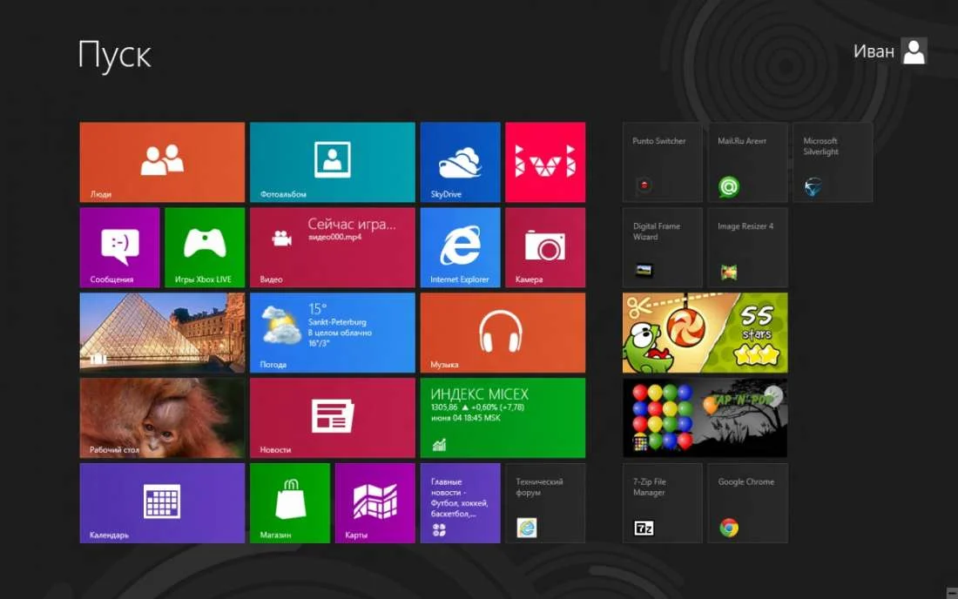Open the Новости news tile

[x=333, y=418]
